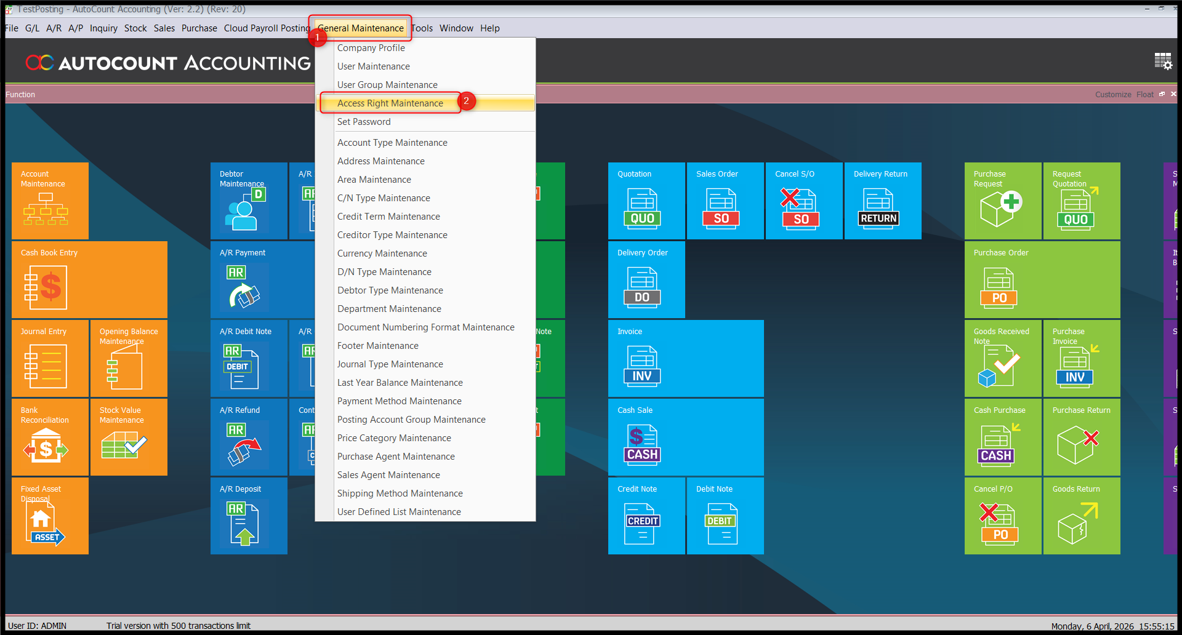Open the Purchase Return tile
The width and height of the screenshot is (1182, 635).
click(1082, 437)
